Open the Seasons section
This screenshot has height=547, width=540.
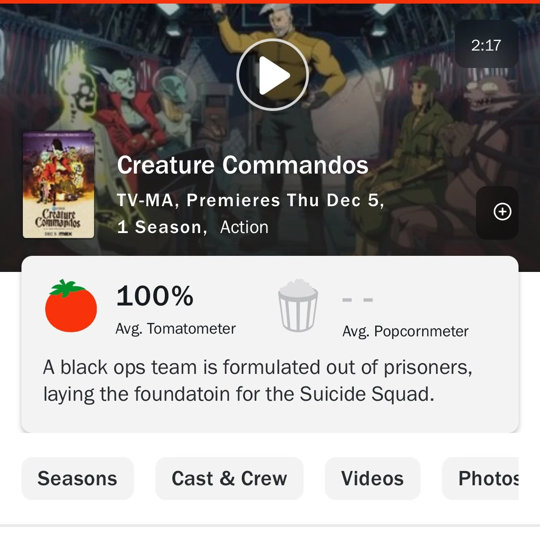pos(77,478)
